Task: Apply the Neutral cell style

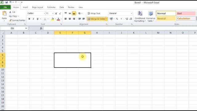Action: [166, 18]
